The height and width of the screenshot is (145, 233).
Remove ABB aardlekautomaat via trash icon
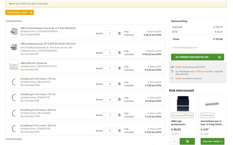(x=119, y=53)
